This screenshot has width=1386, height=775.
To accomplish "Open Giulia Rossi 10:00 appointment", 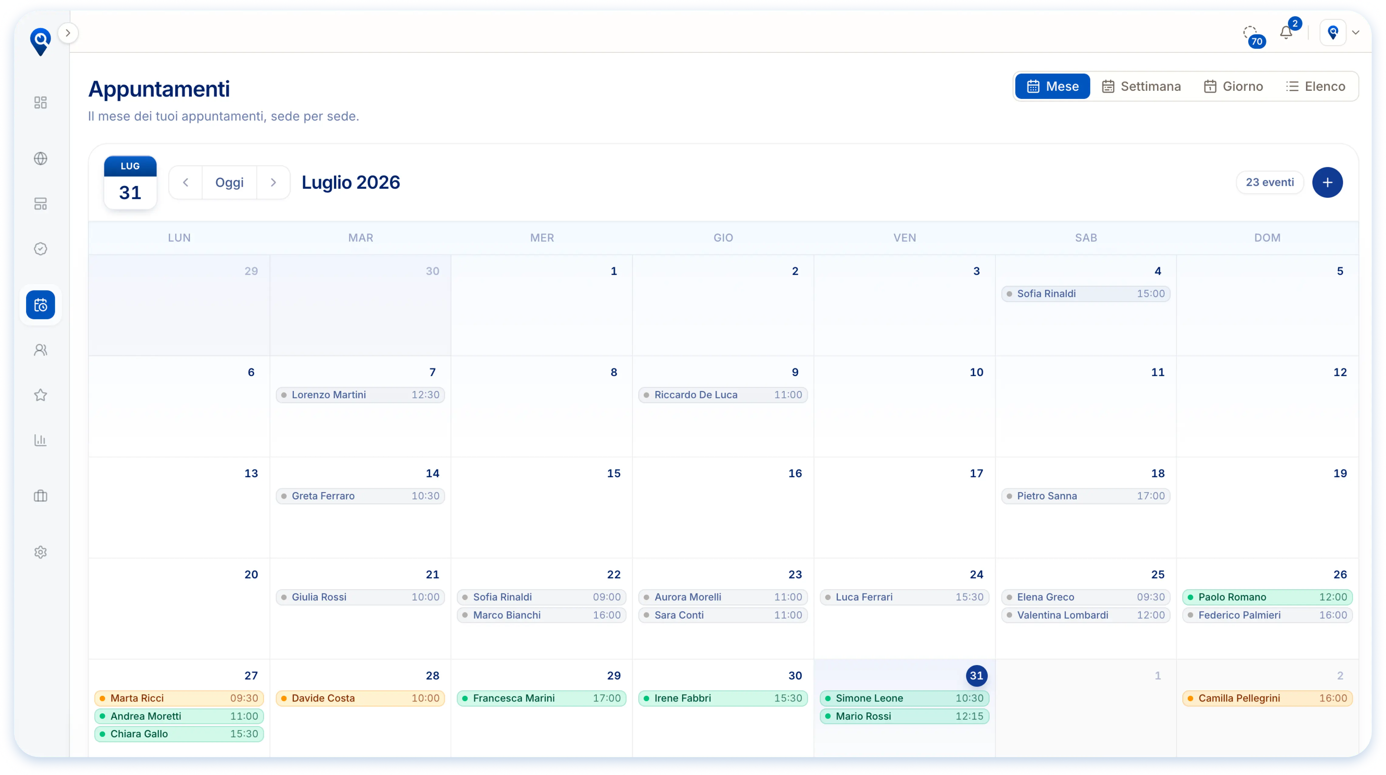I will tap(361, 597).
